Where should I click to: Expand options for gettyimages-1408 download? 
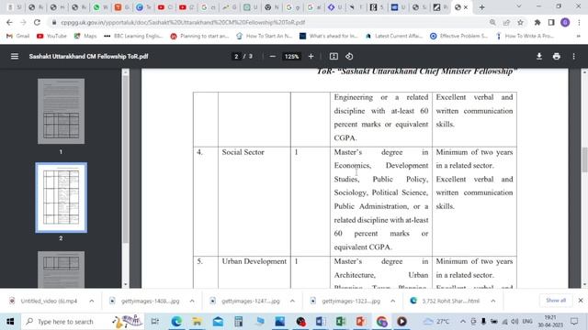coord(192,301)
